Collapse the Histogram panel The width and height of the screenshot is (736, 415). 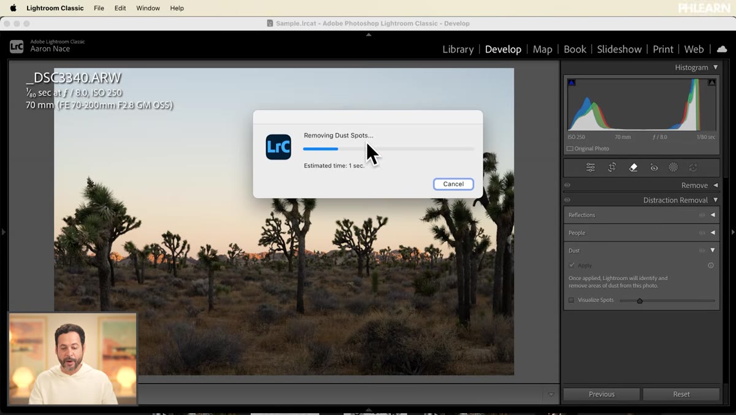pyautogui.click(x=715, y=68)
